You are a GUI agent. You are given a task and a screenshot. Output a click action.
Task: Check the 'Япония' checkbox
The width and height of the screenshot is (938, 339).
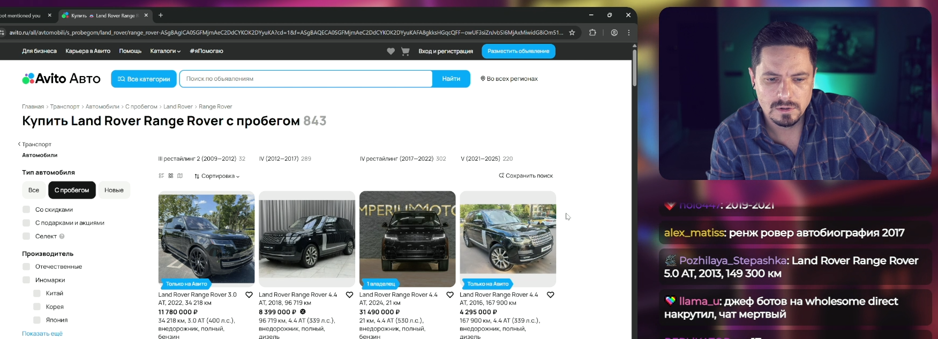point(37,320)
